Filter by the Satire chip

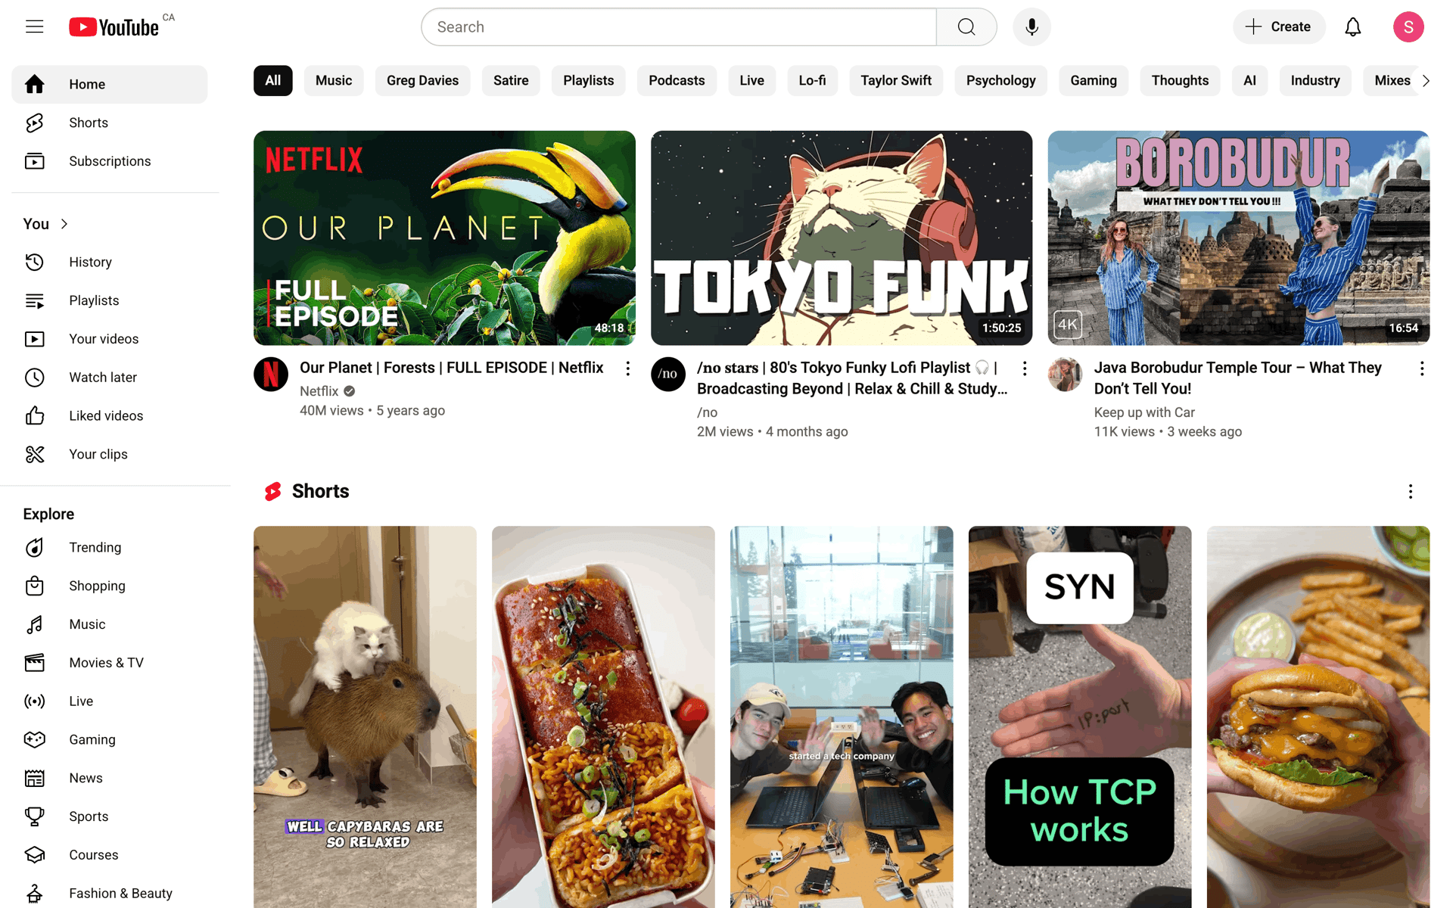tap(511, 81)
